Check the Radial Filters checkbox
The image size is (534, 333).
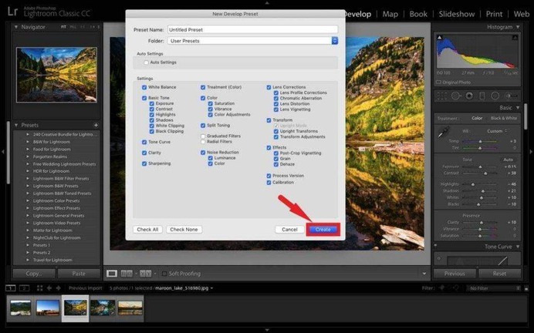[x=203, y=142]
